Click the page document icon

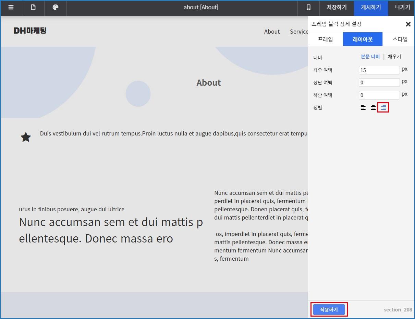tap(33, 8)
